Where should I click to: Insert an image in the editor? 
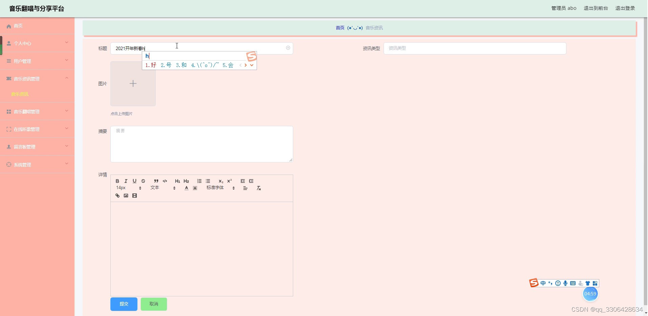click(126, 196)
